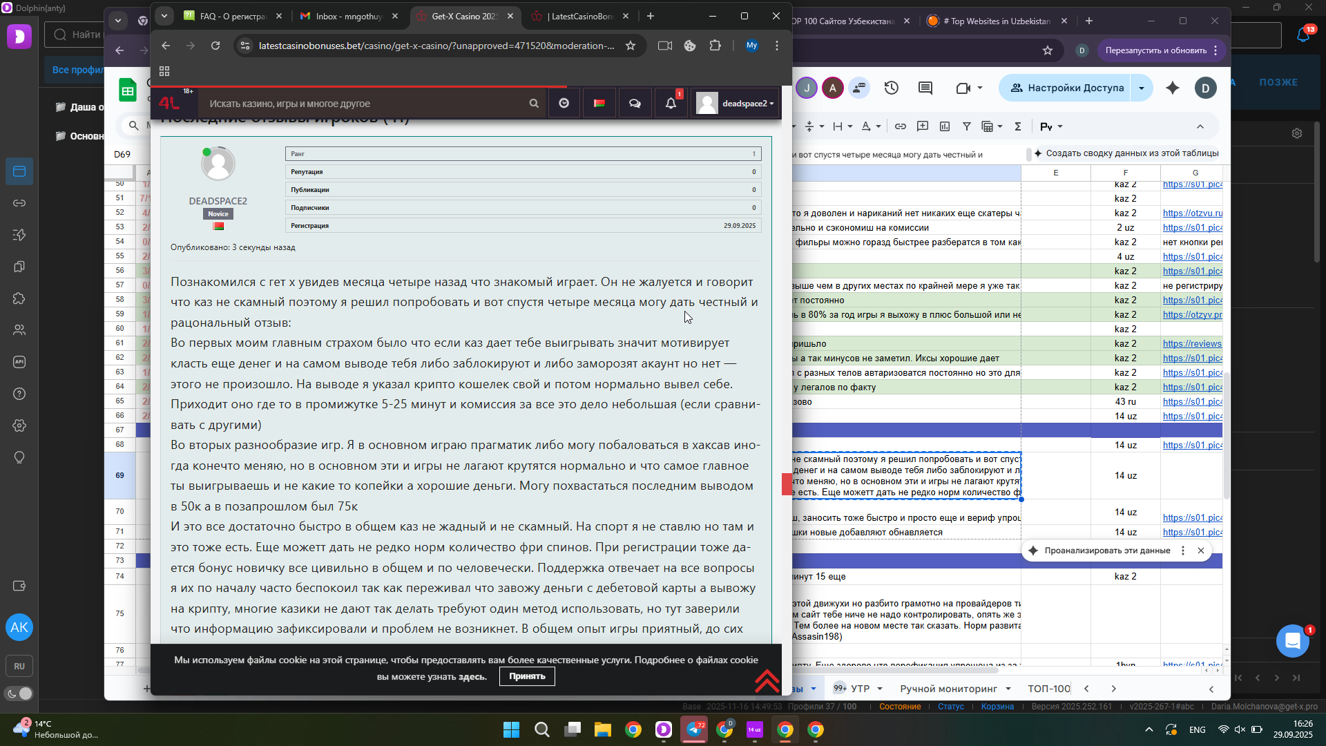This screenshot has width=1326, height=746.
Task: Open the automation lightning icon in Dolphin sidebar
Action: pyautogui.click(x=19, y=235)
